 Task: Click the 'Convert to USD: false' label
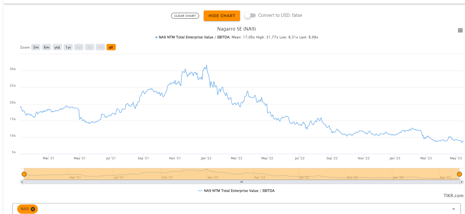[280, 15]
